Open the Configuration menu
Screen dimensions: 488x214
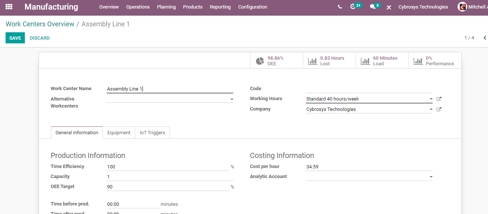pyautogui.click(x=253, y=7)
